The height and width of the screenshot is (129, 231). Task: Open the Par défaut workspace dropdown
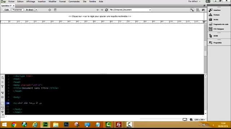coord(194,1)
